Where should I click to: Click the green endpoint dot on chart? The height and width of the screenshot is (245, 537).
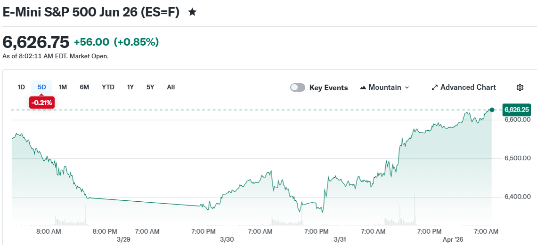[492, 110]
